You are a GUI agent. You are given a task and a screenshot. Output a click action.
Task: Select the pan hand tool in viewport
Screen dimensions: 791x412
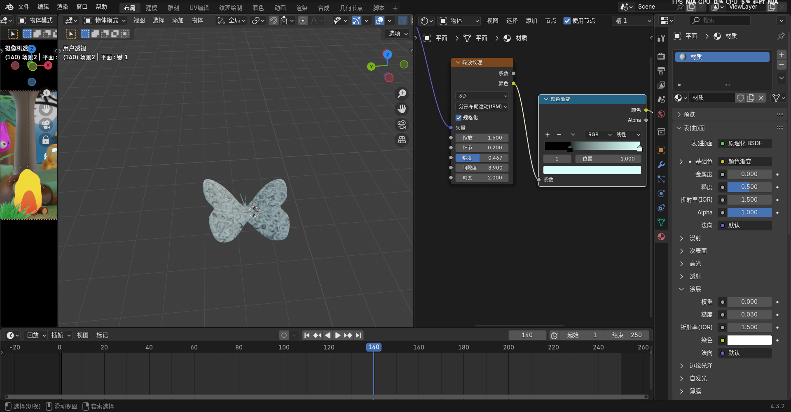402,109
